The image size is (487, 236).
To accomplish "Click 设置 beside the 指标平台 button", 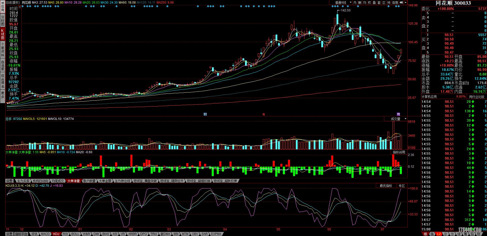I will (x=9, y=234).
